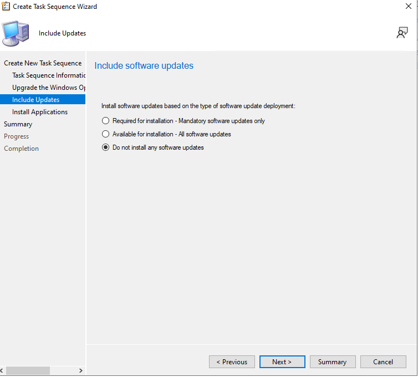Viewport: 418px width, 377px height.
Task: Open Create New Task Sequence step
Action: pyautogui.click(x=43, y=63)
